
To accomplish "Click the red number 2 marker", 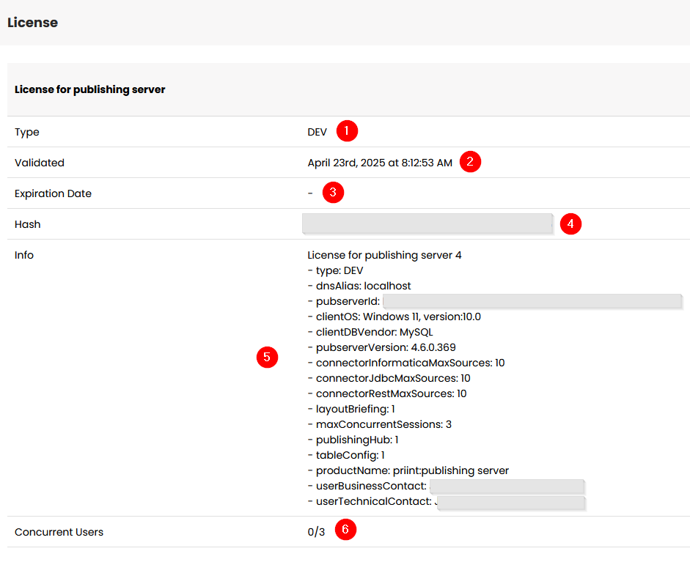I will coord(470,162).
